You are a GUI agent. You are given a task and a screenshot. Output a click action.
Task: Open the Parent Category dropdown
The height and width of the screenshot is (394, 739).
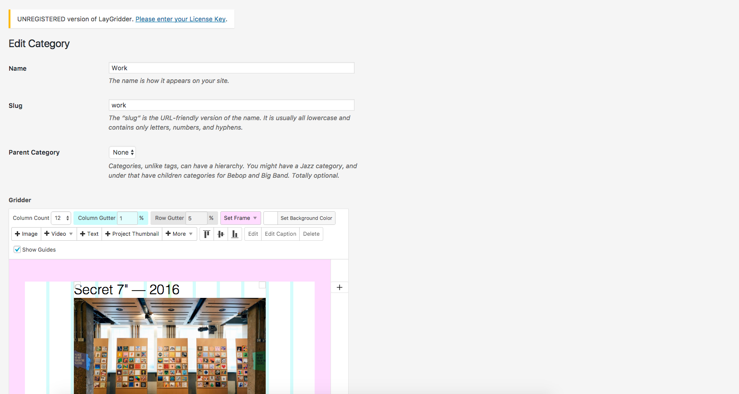tap(122, 152)
